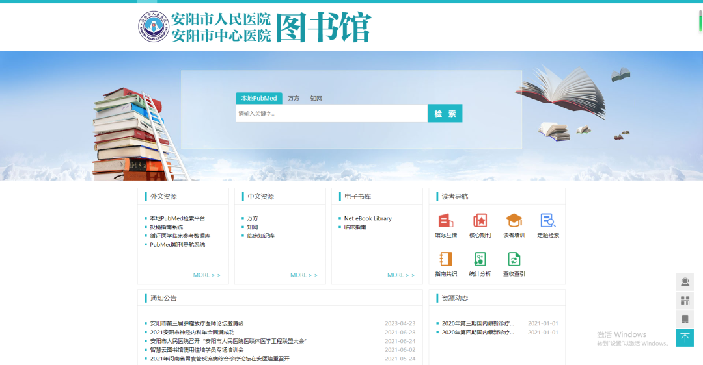This screenshot has width=703, height=365.
Task: Click the 检索 search button
Action: point(445,114)
